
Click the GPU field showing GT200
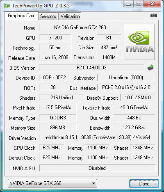pos(55,38)
